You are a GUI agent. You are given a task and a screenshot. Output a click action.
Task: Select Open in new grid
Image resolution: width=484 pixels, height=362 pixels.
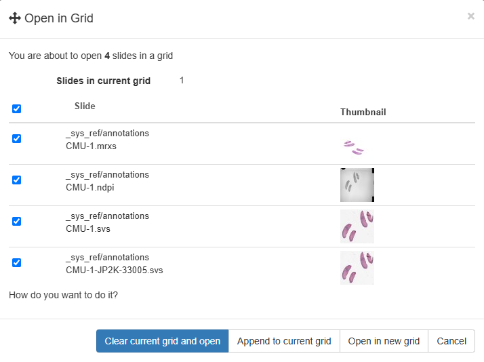384,341
